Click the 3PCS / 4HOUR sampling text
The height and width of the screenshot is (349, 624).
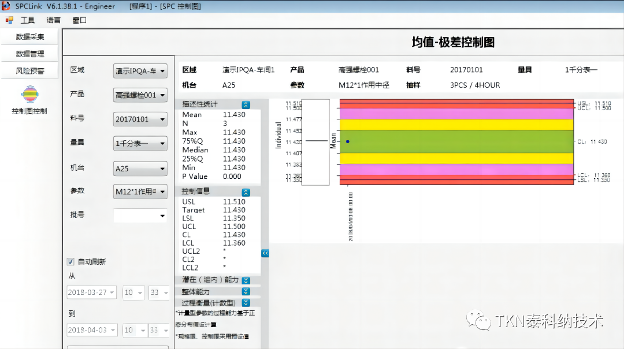475,85
